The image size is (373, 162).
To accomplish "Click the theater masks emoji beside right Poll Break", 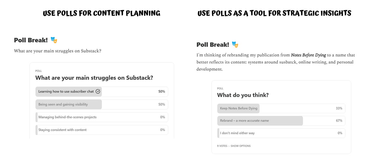I will 235,45.
